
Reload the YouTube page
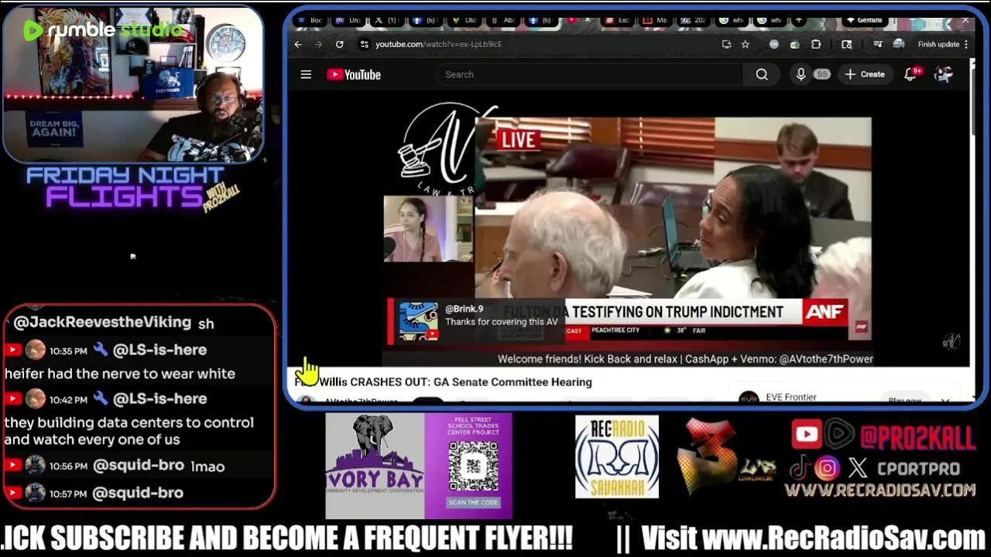[x=339, y=44]
